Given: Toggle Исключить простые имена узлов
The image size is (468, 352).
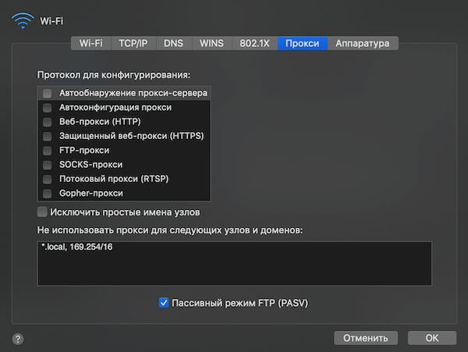Looking at the screenshot, I should [42, 212].
